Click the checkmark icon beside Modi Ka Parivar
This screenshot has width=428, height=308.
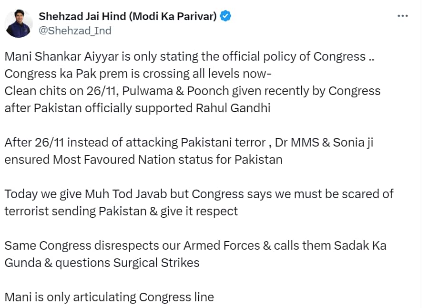(x=224, y=15)
